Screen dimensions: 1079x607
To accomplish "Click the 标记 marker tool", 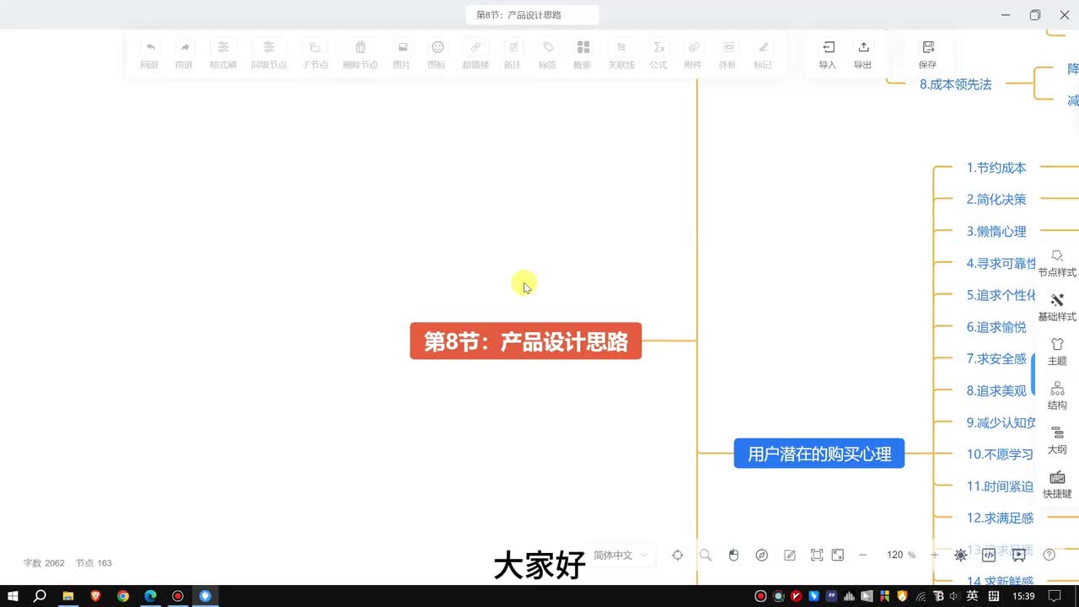I will click(763, 55).
